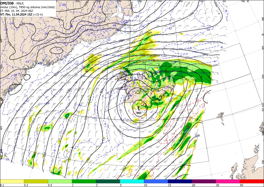Click the '-20' isotherm label over Greenland
Screen dimensions: 264x187
(x=63, y=5)
